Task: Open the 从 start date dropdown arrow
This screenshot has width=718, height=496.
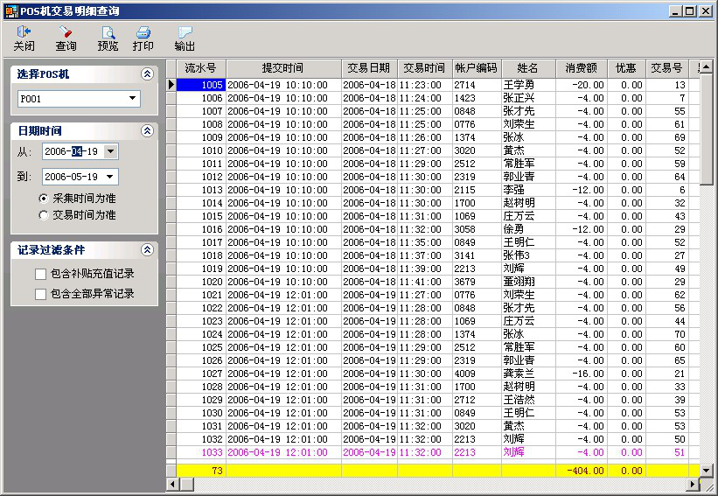Action: click(x=109, y=151)
